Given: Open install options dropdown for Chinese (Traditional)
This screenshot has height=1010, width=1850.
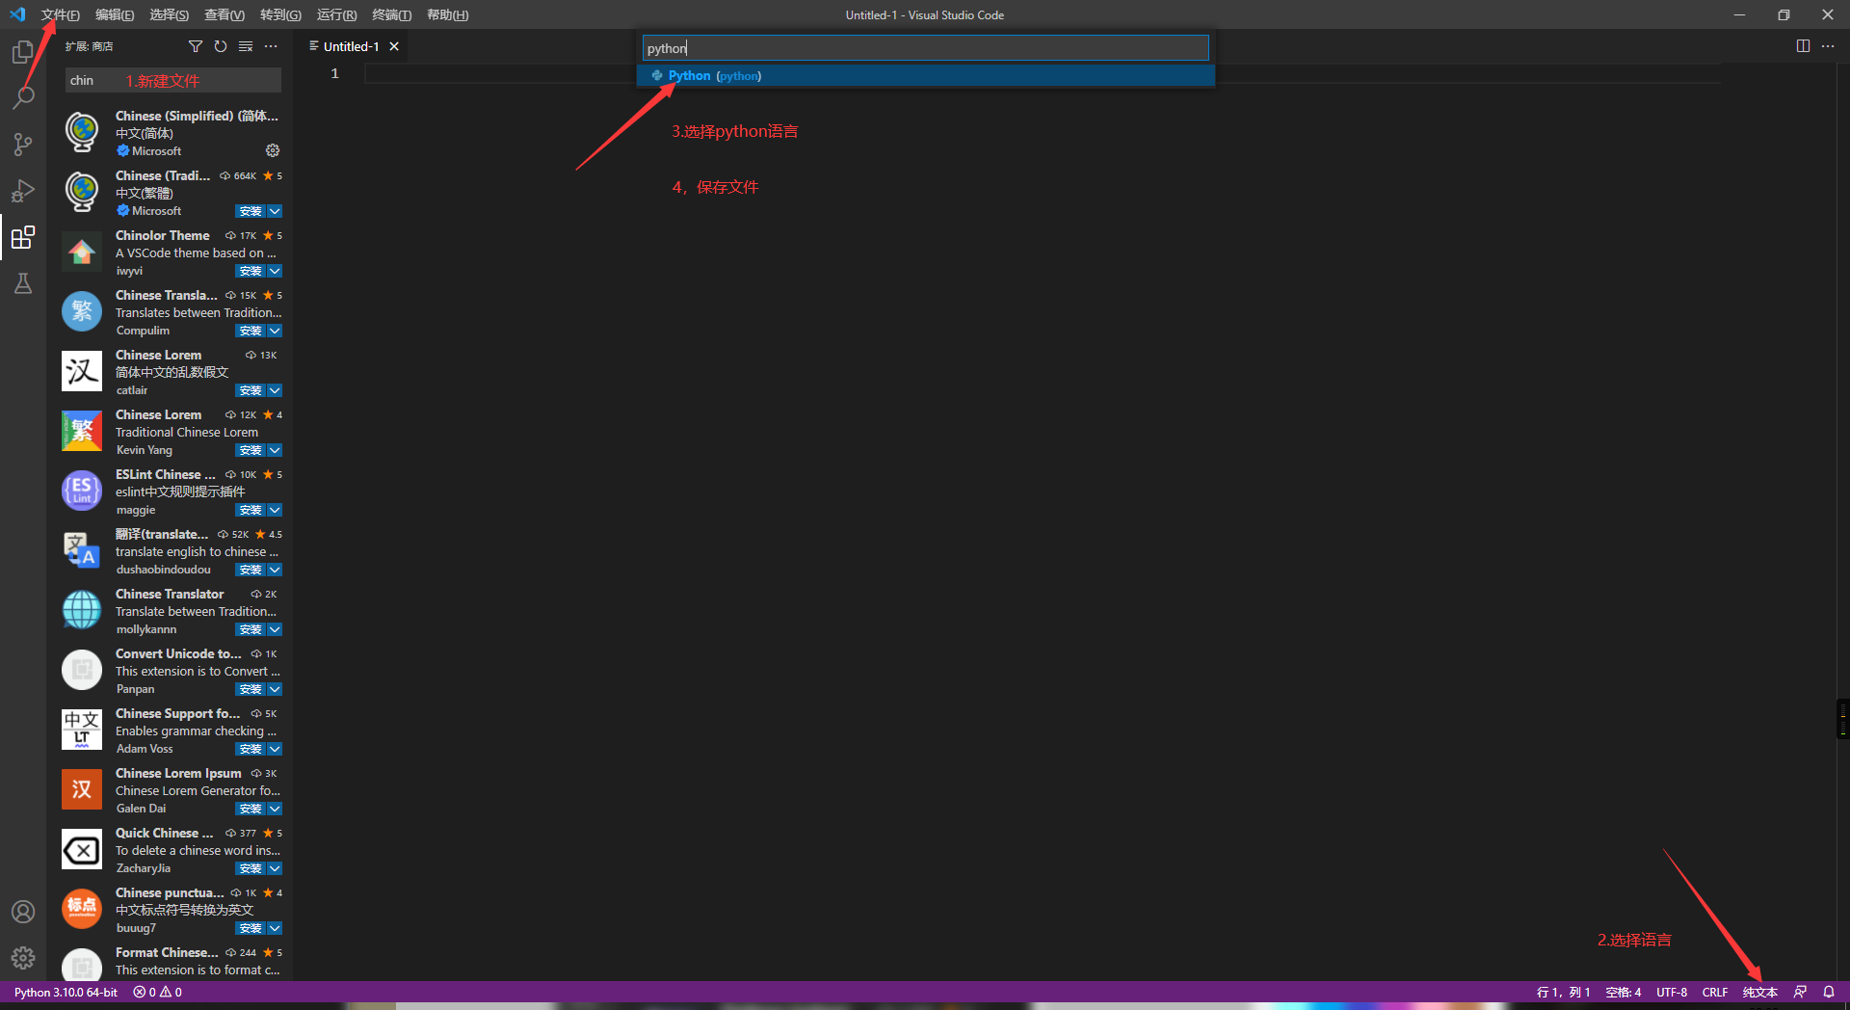Looking at the screenshot, I should coord(276,211).
